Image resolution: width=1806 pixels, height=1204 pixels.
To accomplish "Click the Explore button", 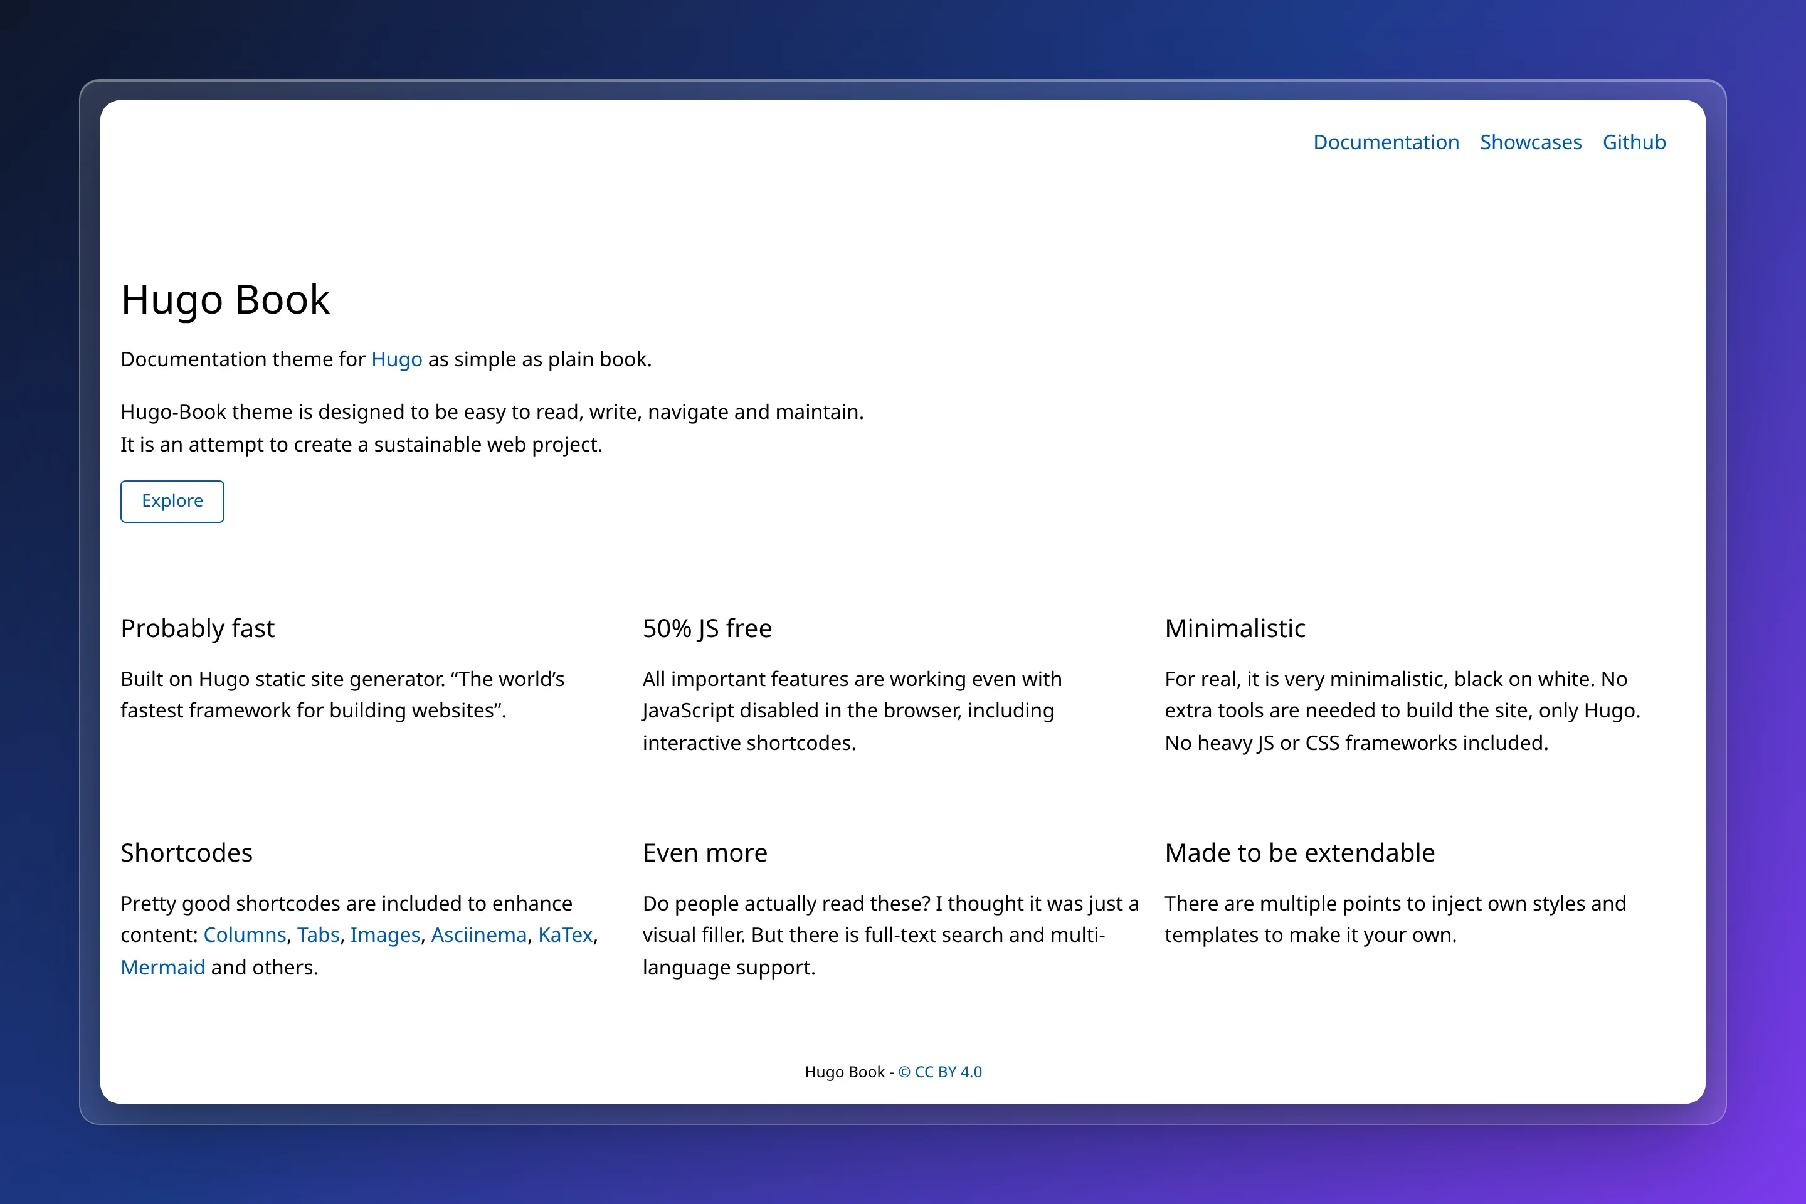I will 172,502.
